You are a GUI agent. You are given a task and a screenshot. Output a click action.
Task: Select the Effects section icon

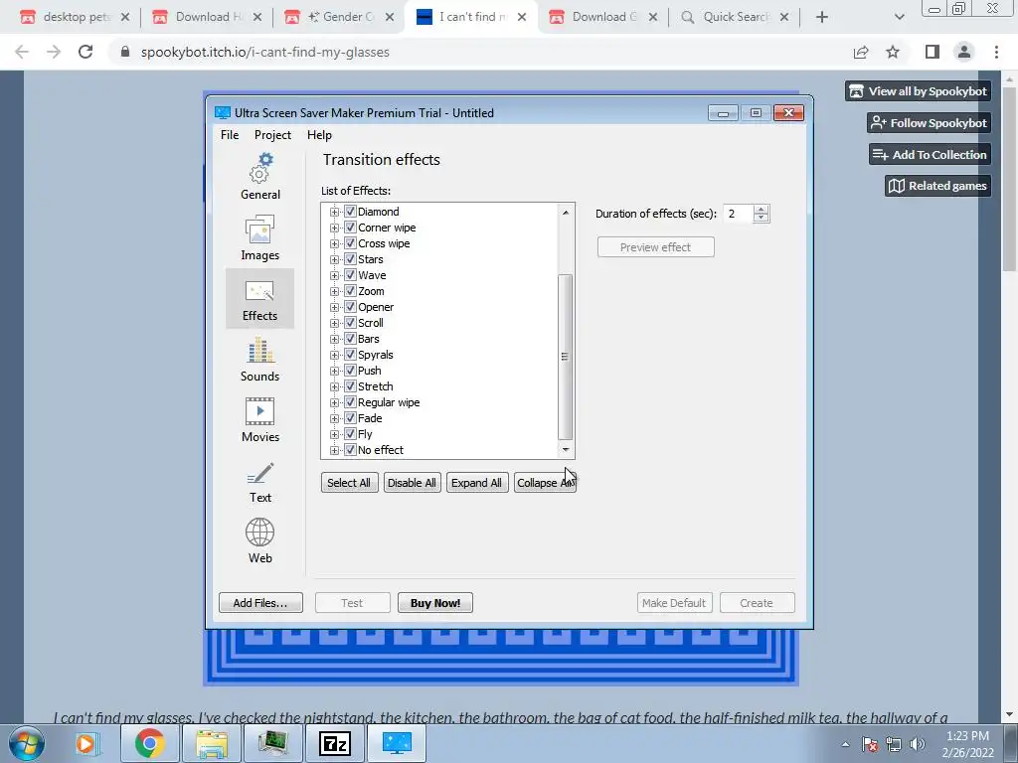pos(259,298)
